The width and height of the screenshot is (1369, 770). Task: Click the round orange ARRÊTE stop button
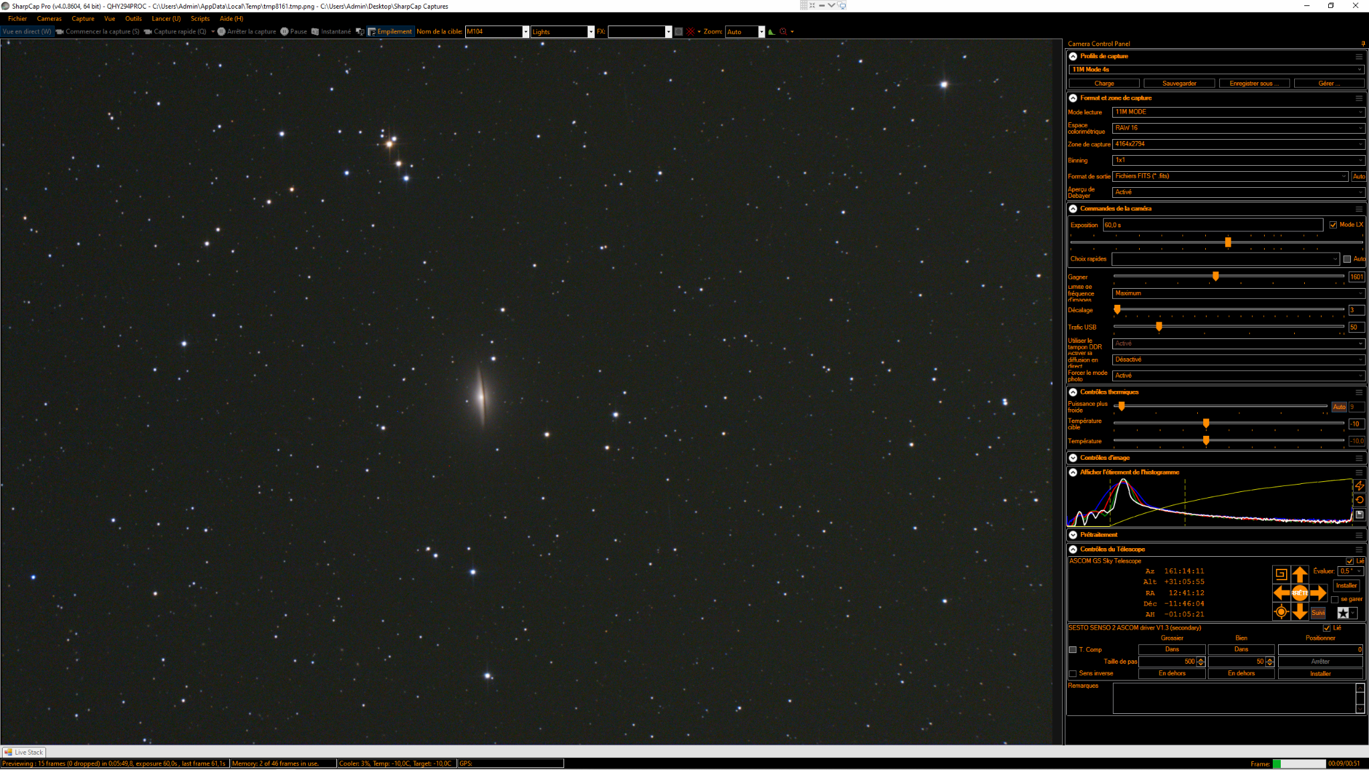pos(1299,593)
